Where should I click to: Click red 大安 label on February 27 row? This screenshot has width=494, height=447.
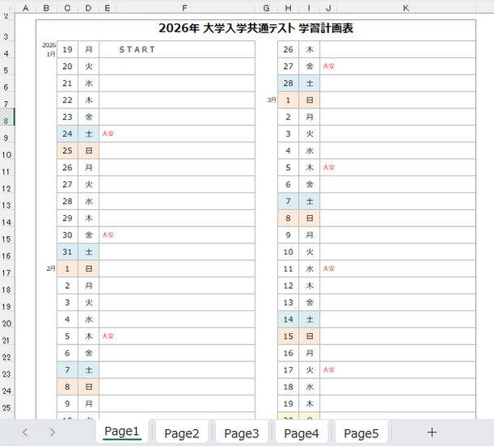point(328,66)
